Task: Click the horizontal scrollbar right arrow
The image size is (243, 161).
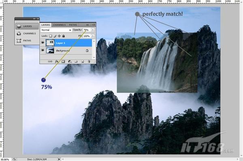Action: coord(238,159)
